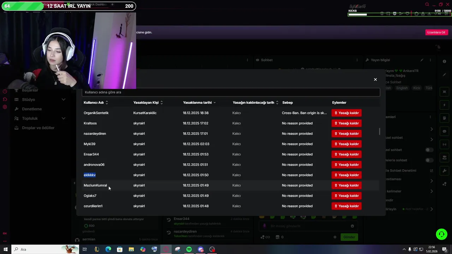The image size is (452, 254).
Task: Select the Kick tag
Action: click(417, 88)
